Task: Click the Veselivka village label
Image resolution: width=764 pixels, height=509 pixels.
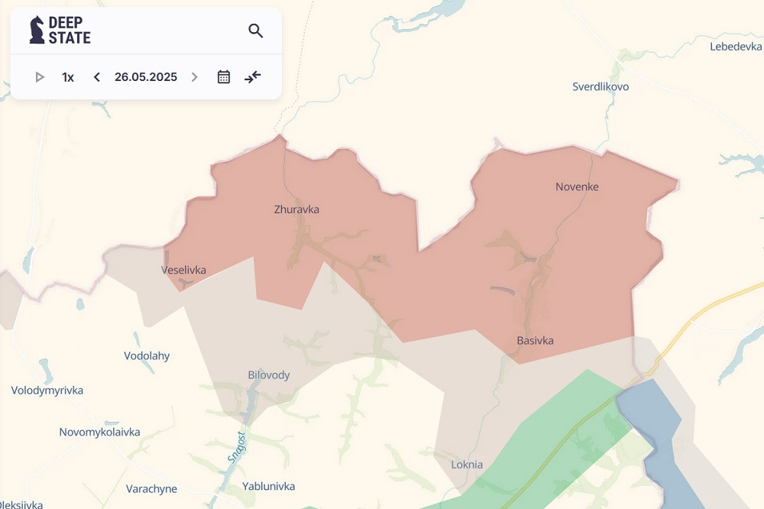Action: (183, 271)
